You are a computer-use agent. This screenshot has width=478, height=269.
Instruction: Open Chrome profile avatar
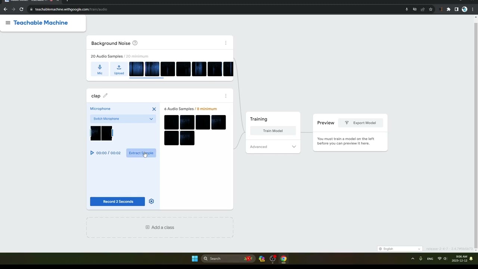pos(465,9)
